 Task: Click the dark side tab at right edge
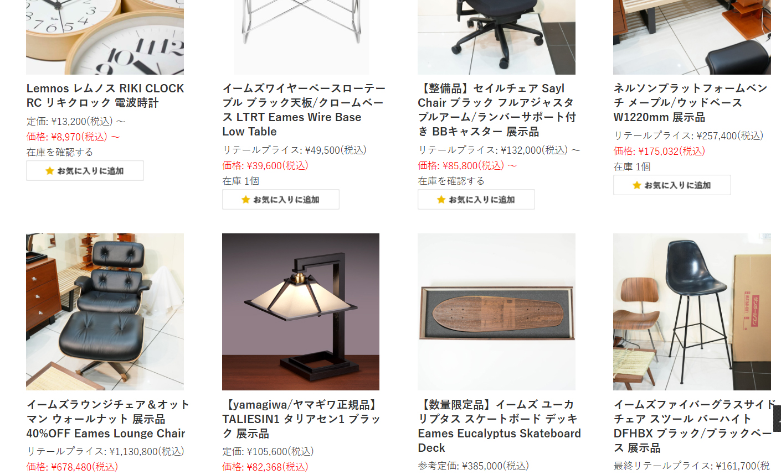777,419
